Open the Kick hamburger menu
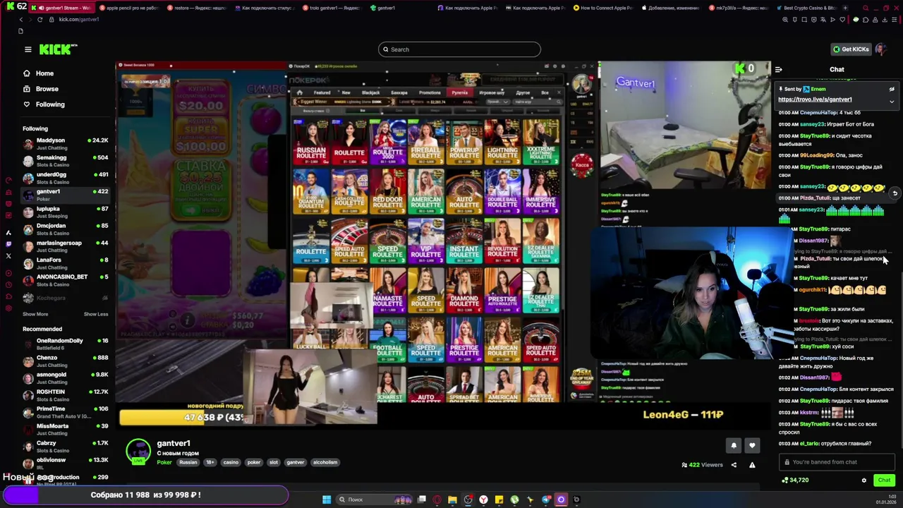This screenshot has height=508, width=903. pos(28,49)
